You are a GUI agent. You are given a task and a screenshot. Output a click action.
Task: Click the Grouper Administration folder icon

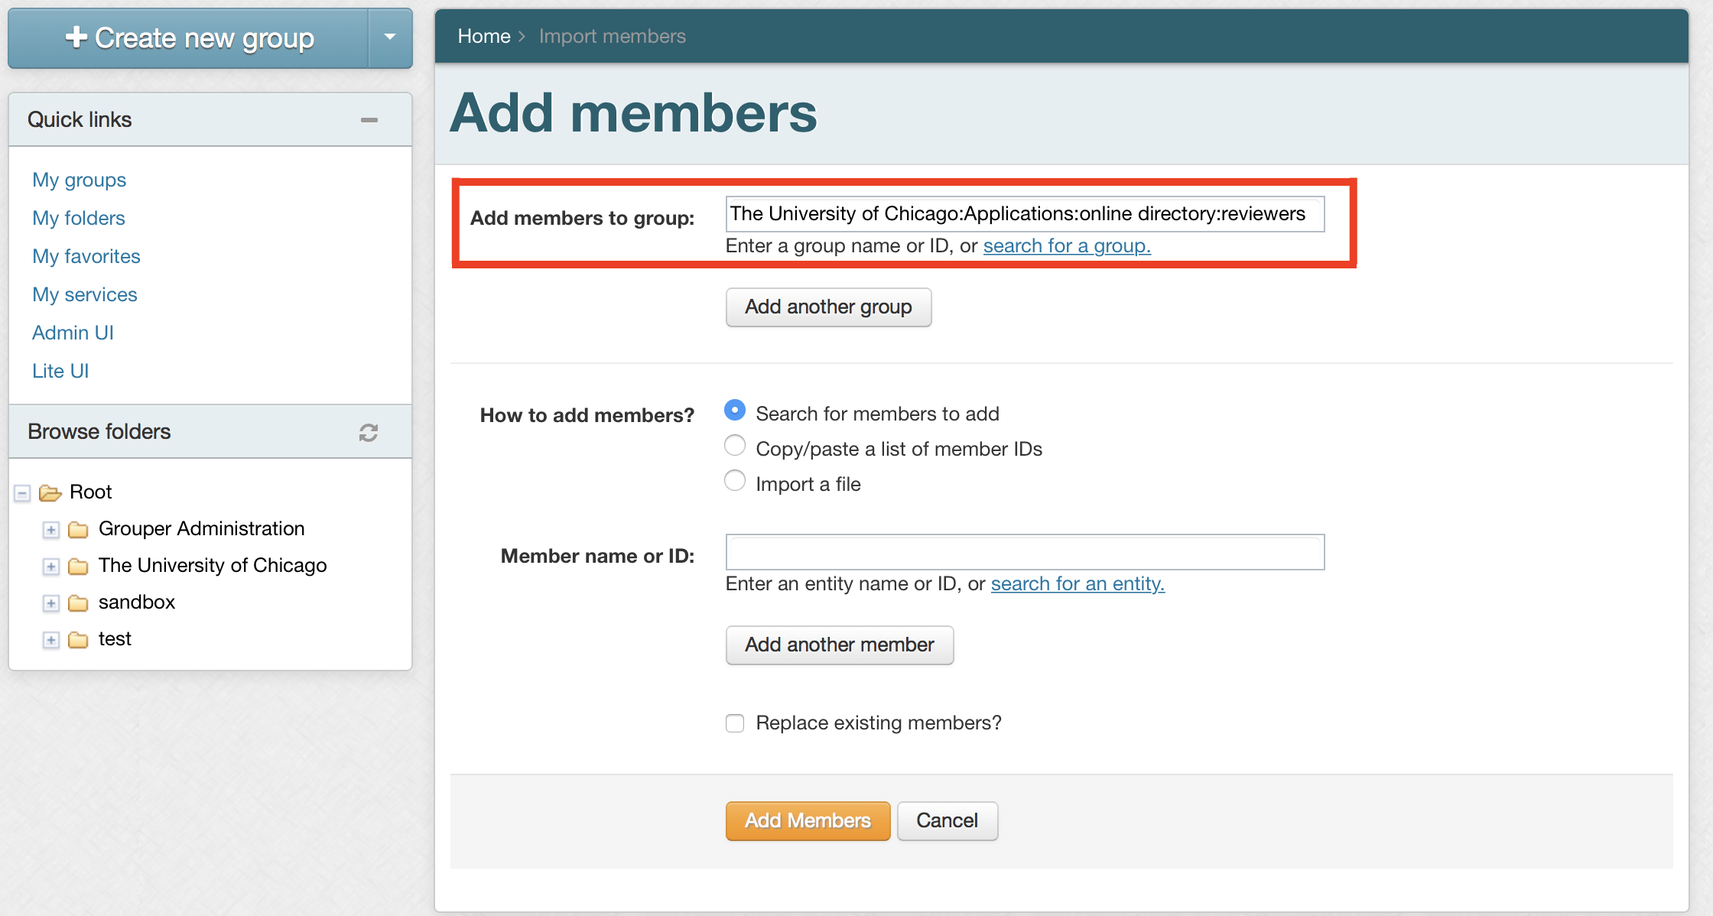[78, 529]
